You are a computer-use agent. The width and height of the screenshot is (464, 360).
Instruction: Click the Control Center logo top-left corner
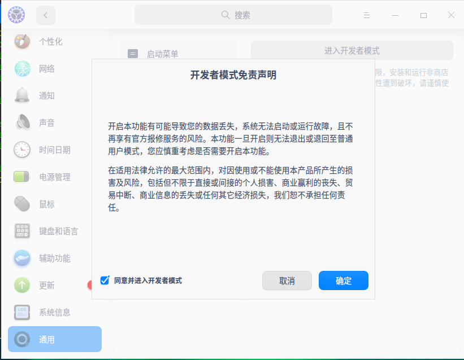[x=16, y=15]
